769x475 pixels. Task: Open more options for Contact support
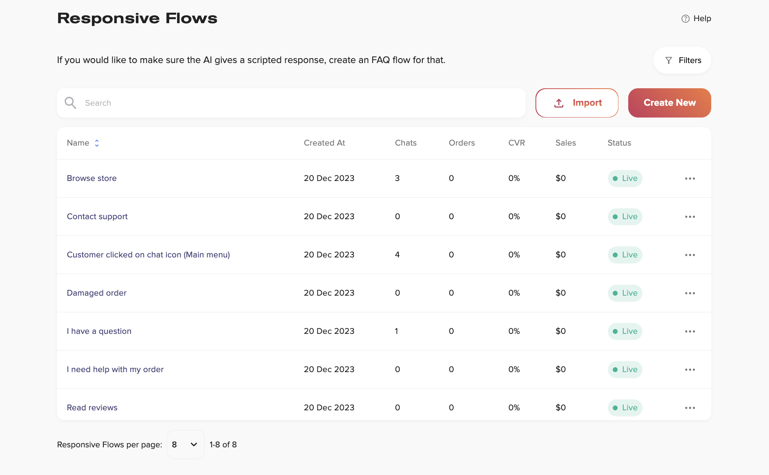690,217
